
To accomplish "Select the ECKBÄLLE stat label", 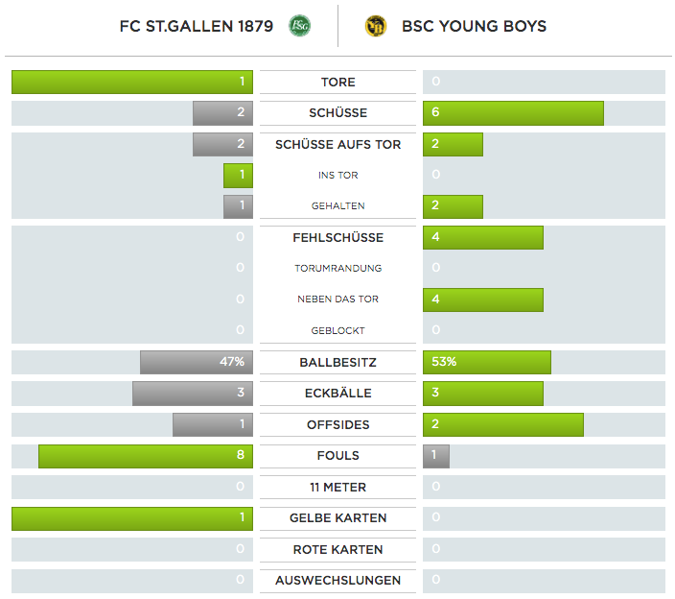I will click(337, 394).
